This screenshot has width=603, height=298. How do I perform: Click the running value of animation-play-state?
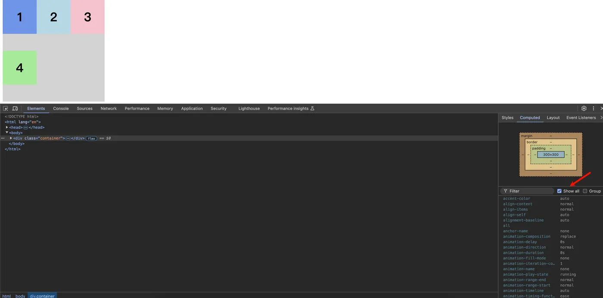click(x=568, y=274)
